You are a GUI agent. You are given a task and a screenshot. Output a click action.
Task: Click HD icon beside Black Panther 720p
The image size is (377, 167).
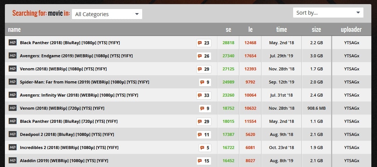(x=12, y=121)
